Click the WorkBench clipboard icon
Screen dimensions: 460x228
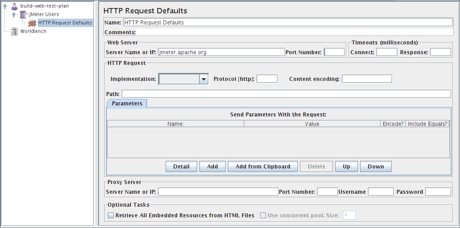14,31
